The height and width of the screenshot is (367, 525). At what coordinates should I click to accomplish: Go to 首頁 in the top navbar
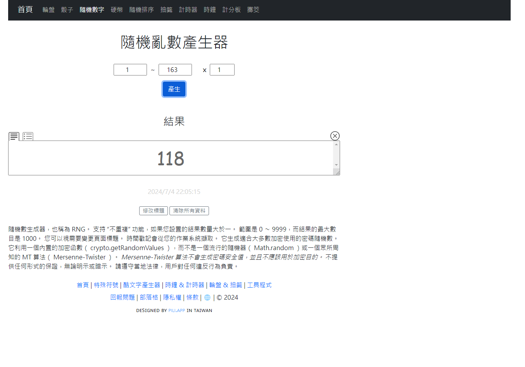coord(25,9)
